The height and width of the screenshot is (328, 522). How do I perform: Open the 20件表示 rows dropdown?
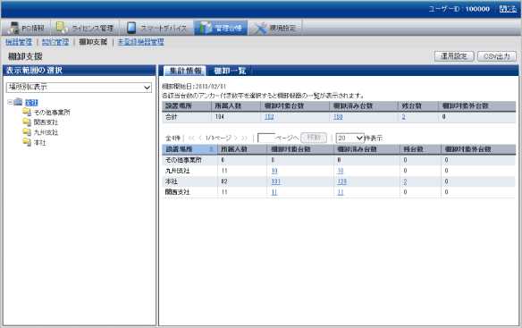pyautogui.click(x=349, y=138)
